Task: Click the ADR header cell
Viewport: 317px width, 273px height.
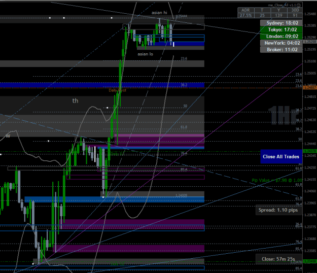Action: pyautogui.click(x=245, y=10)
